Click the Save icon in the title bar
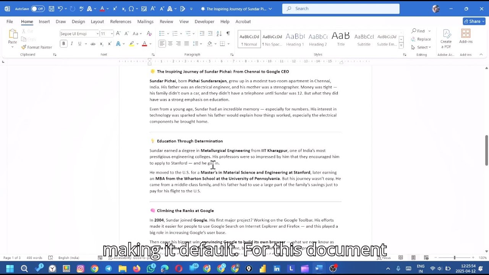This screenshot has width=489, height=275. click(51, 8)
